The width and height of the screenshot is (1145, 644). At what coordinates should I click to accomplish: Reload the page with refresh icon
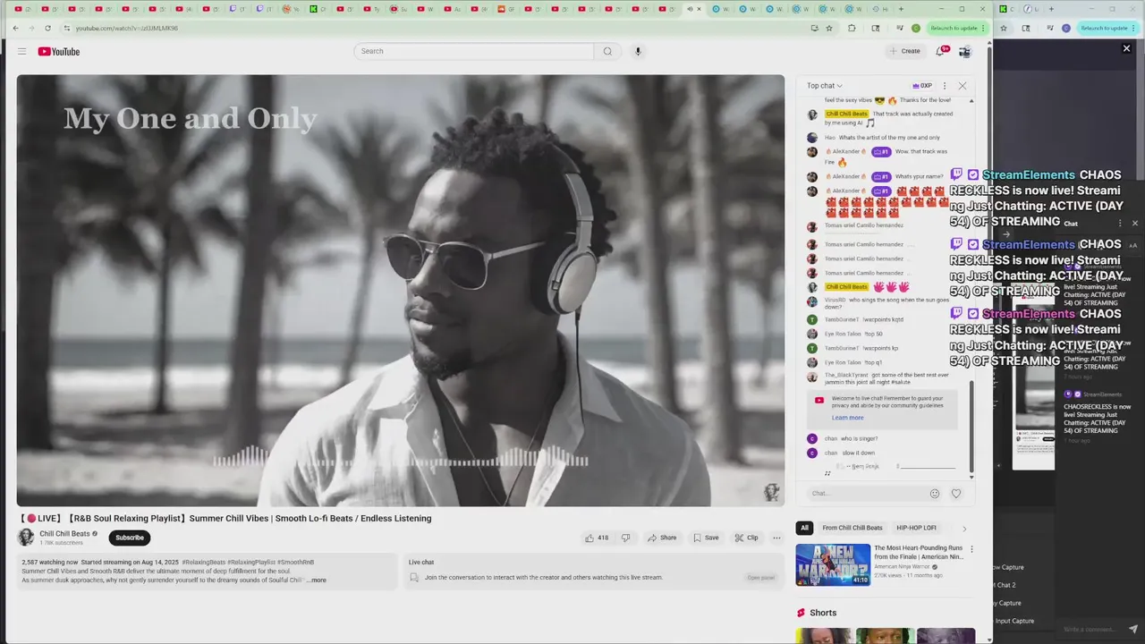click(x=47, y=28)
